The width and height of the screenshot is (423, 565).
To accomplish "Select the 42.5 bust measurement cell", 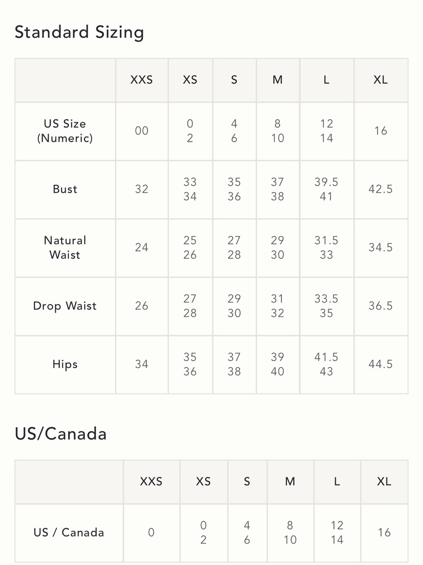I will point(381,189).
